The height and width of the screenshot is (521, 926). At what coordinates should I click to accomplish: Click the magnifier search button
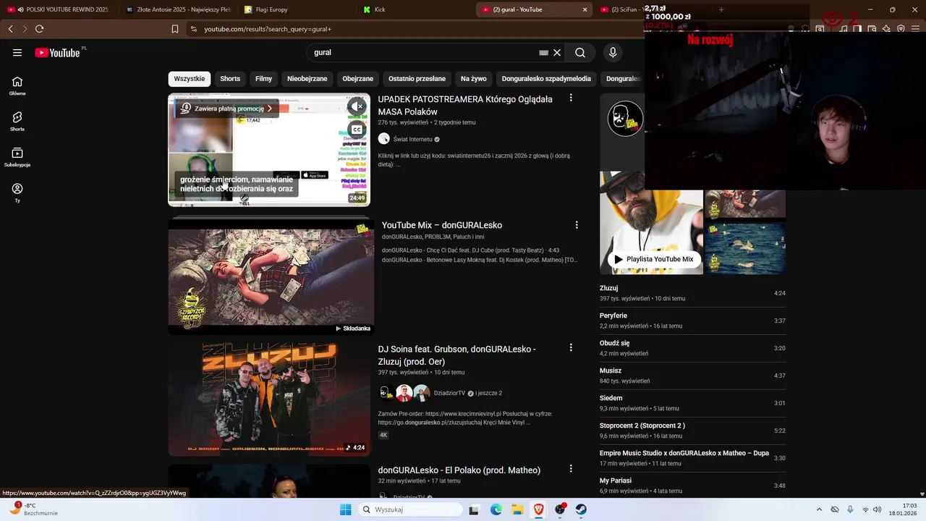pos(580,53)
